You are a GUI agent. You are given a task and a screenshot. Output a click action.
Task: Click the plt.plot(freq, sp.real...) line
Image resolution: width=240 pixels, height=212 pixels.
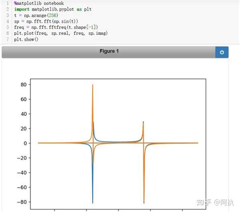(61, 33)
